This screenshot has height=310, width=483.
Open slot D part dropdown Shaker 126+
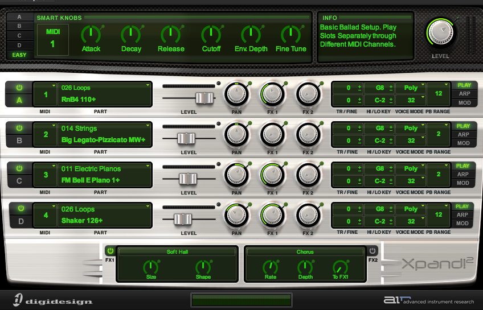click(105, 215)
